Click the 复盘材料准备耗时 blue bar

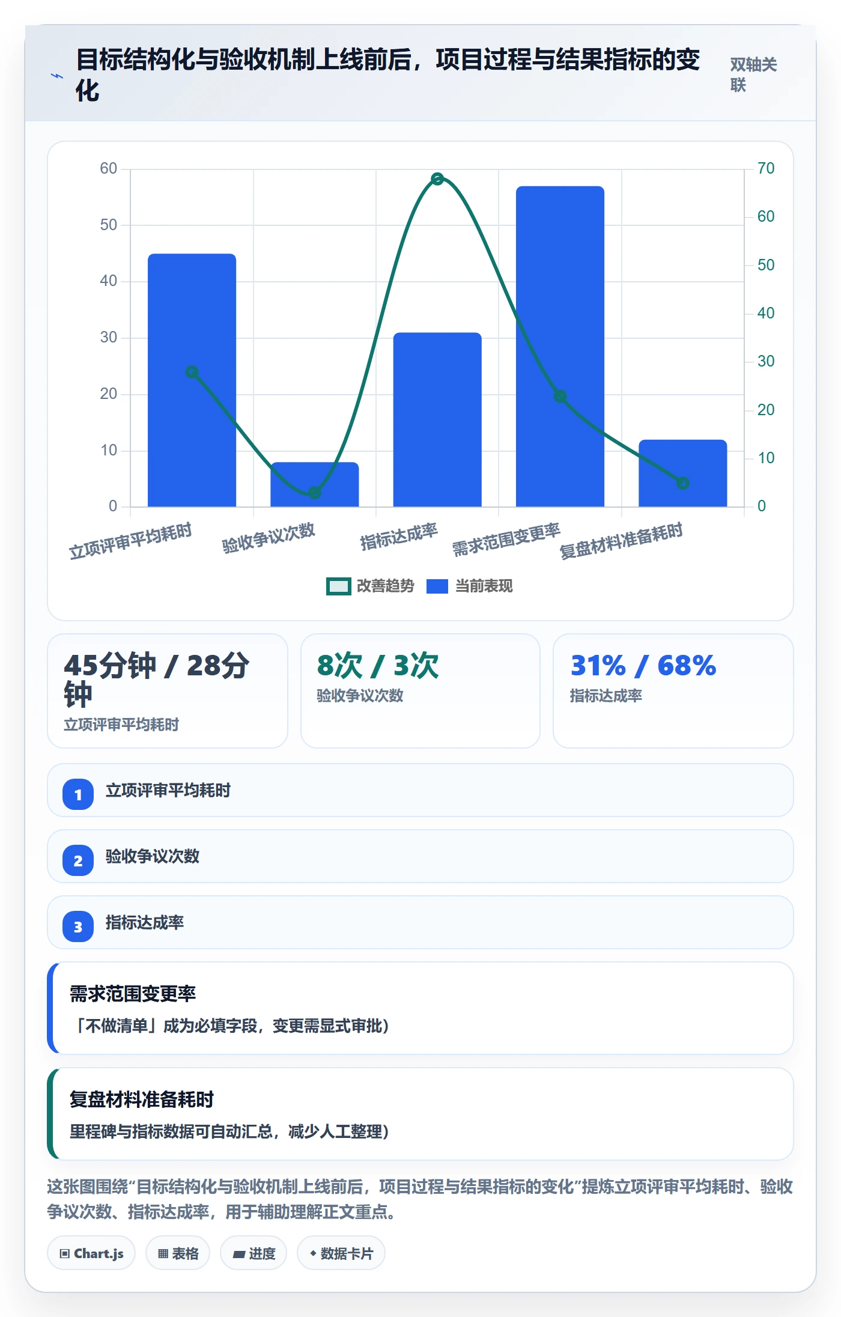(683, 473)
